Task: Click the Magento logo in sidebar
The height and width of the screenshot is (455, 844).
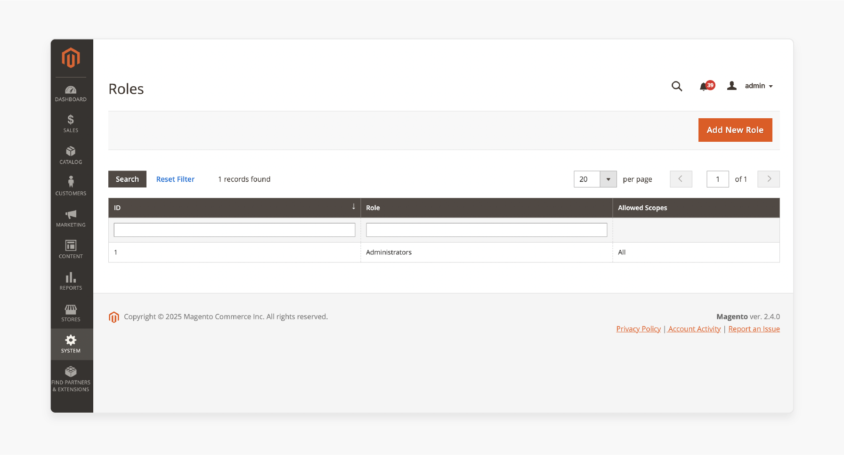Action: pyautogui.click(x=71, y=58)
